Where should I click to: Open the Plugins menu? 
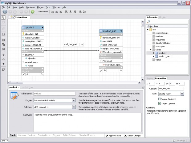40,7
